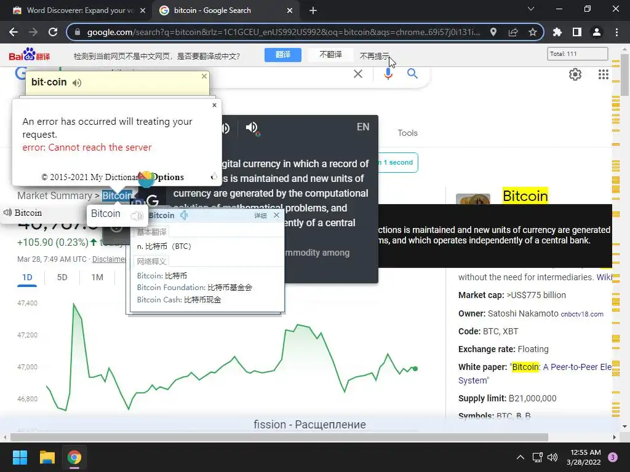Reload the page with the refresh icon
The height and width of the screenshot is (472, 630).
point(53,32)
